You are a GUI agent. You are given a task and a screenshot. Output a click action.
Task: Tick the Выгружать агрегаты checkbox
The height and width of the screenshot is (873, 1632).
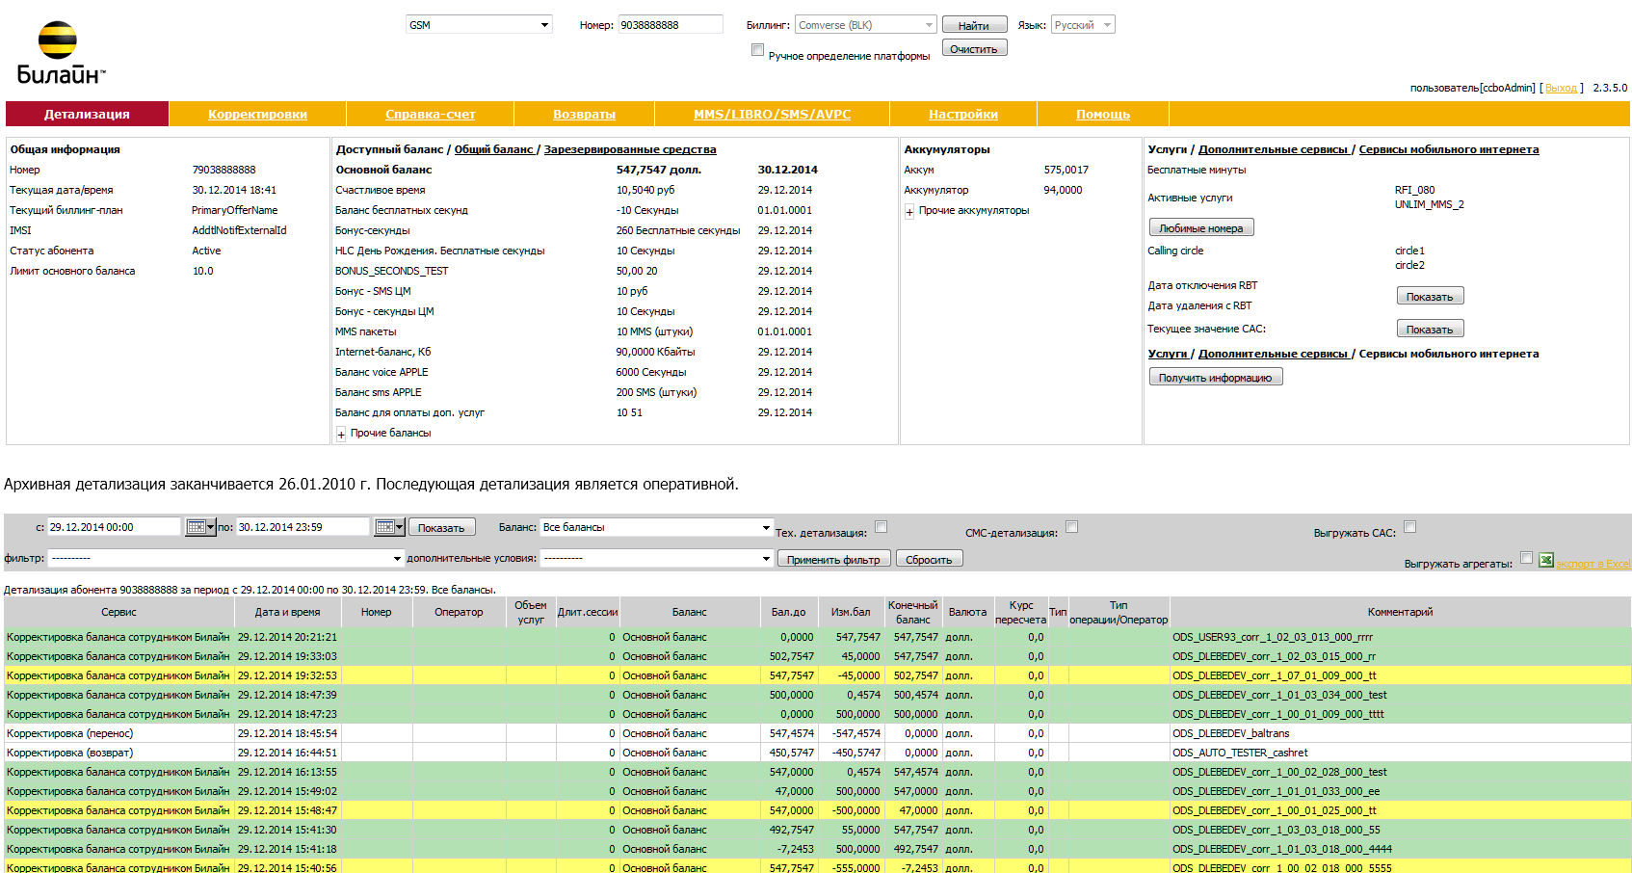(1526, 558)
